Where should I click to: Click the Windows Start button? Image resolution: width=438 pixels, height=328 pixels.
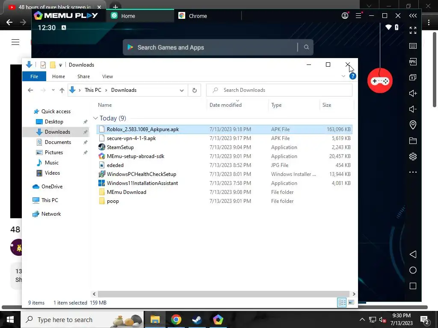10,319
